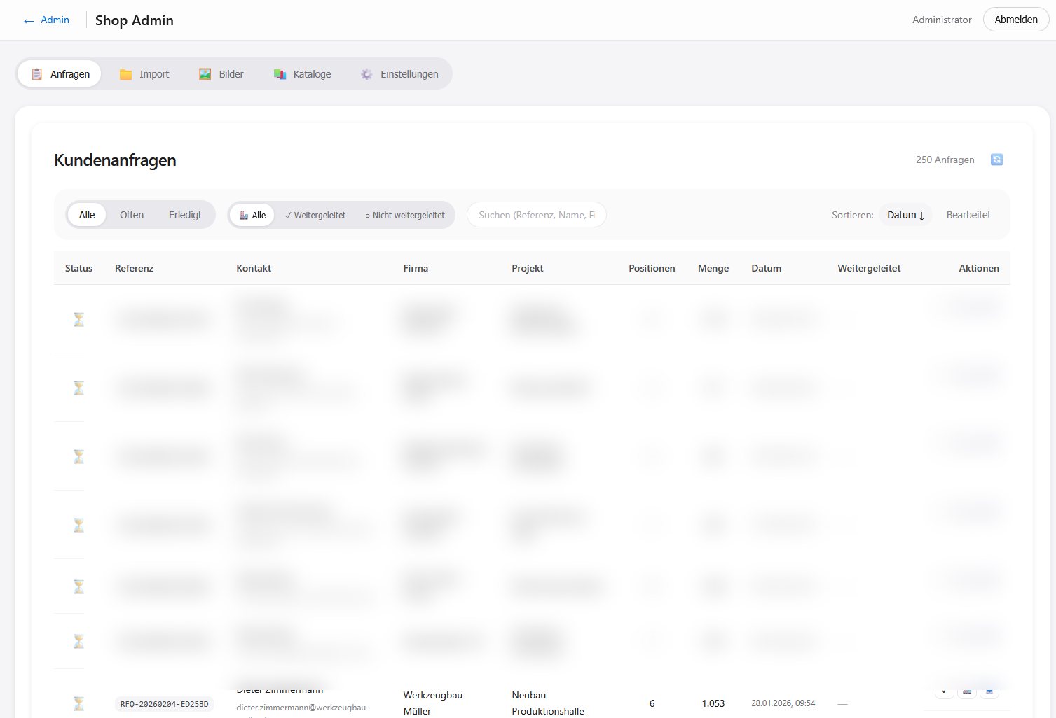This screenshot has width=1056, height=718.
Task: Click the search field for requests
Action: point(536,215)
